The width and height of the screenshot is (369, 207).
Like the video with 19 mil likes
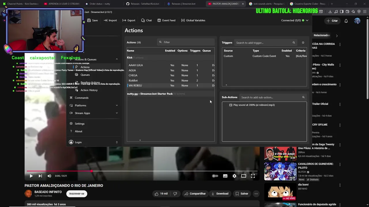[x=161, y=194]
